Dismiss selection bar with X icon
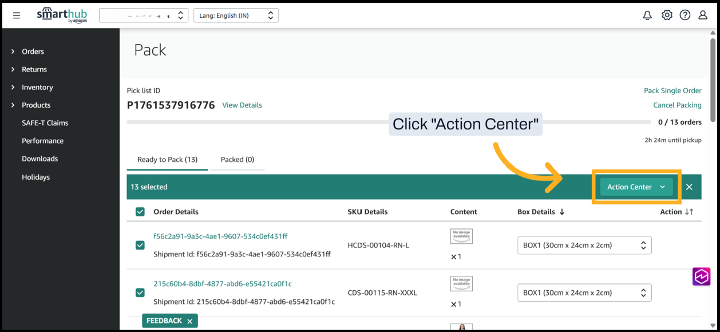This screenshot has width=720, height=332. click(689, 187)
